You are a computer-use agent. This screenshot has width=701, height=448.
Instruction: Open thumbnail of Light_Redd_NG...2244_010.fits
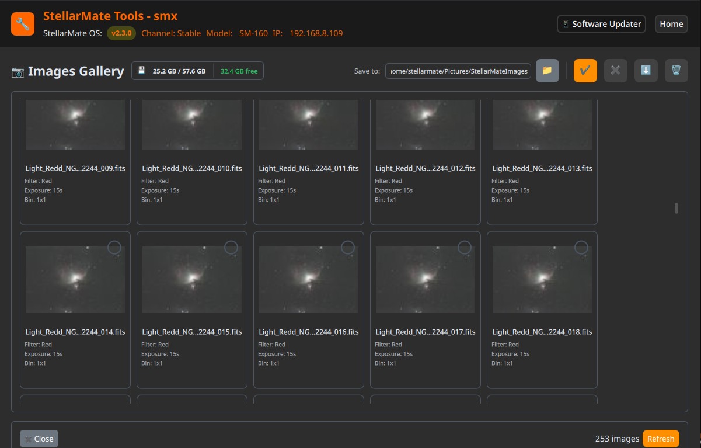[192, 124]
